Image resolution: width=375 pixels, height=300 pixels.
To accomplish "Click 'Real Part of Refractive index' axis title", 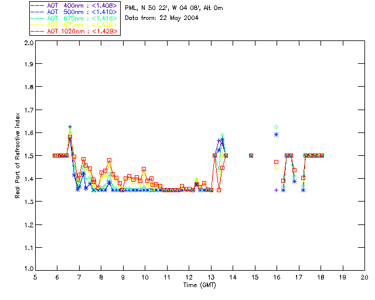I will (x=17, y=155).
